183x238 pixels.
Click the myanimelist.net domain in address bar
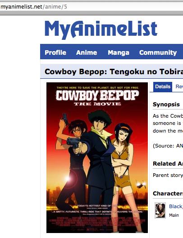pos(21,7)
